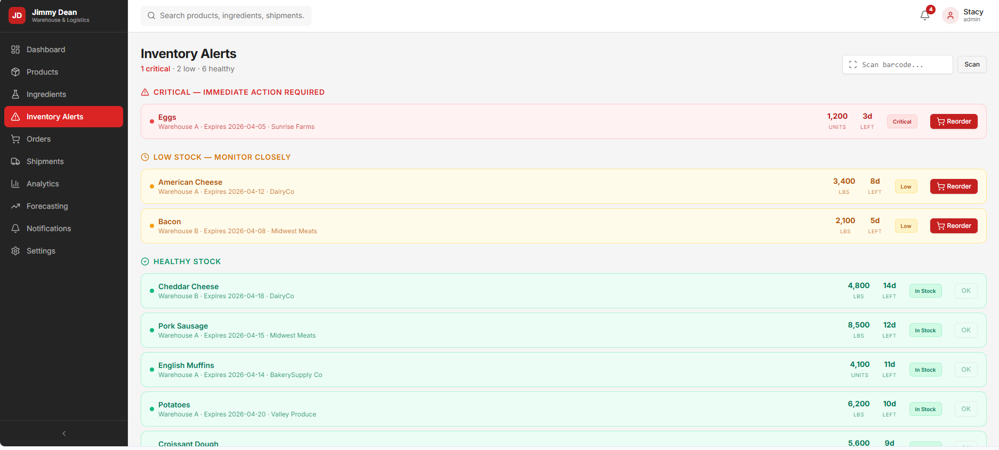This screenshot has height=450, width=999.
Task: Focus the search products field
Action: point(226,15)
